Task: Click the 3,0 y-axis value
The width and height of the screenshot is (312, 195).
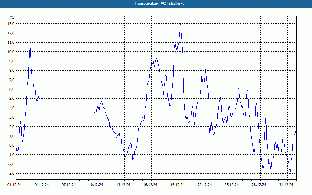Action: (x=12, y=117)
